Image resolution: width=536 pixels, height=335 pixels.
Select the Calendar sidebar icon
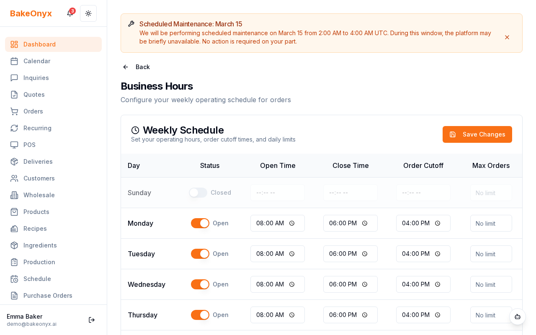14,61
